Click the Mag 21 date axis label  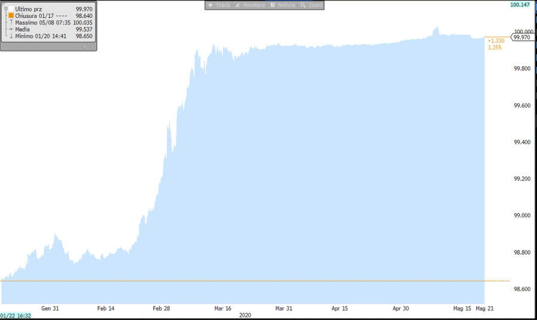click(x=484, y=308)
